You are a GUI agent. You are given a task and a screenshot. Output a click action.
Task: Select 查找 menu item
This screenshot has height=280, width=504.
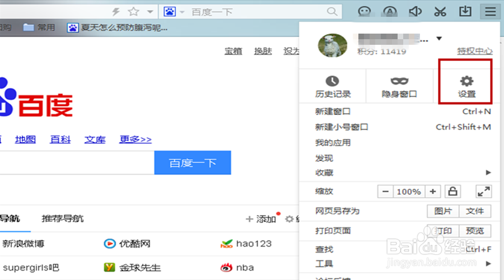[399, 249]
